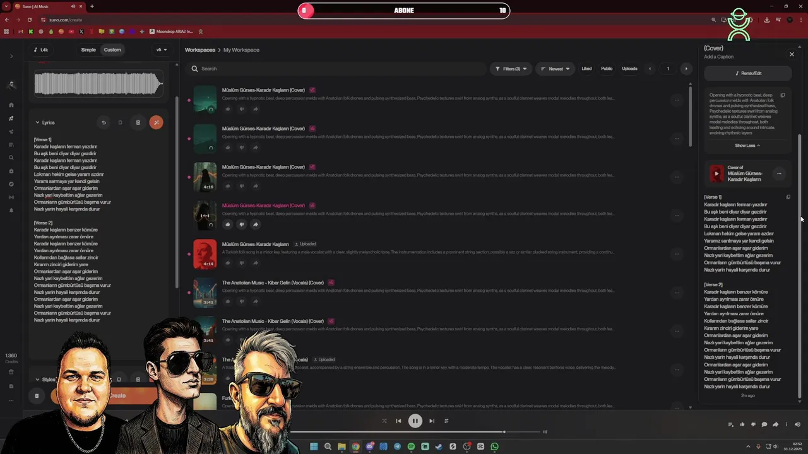Open the Windows Start menu
This screenshot has height=454, width=808.
[314, 446]
